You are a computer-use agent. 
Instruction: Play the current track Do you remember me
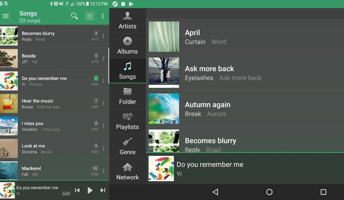pyautogui.click(x=90, y=190)
